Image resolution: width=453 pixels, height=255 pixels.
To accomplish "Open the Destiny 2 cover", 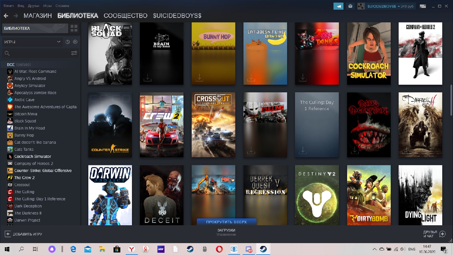I will [x=317, y=195].
